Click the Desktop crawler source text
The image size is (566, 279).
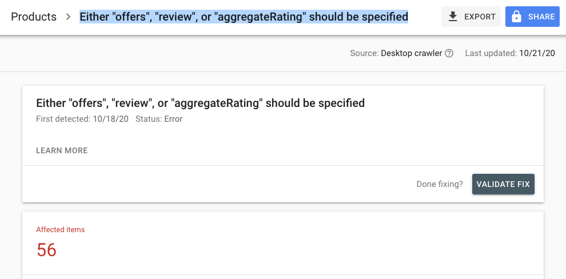(412, 53)
